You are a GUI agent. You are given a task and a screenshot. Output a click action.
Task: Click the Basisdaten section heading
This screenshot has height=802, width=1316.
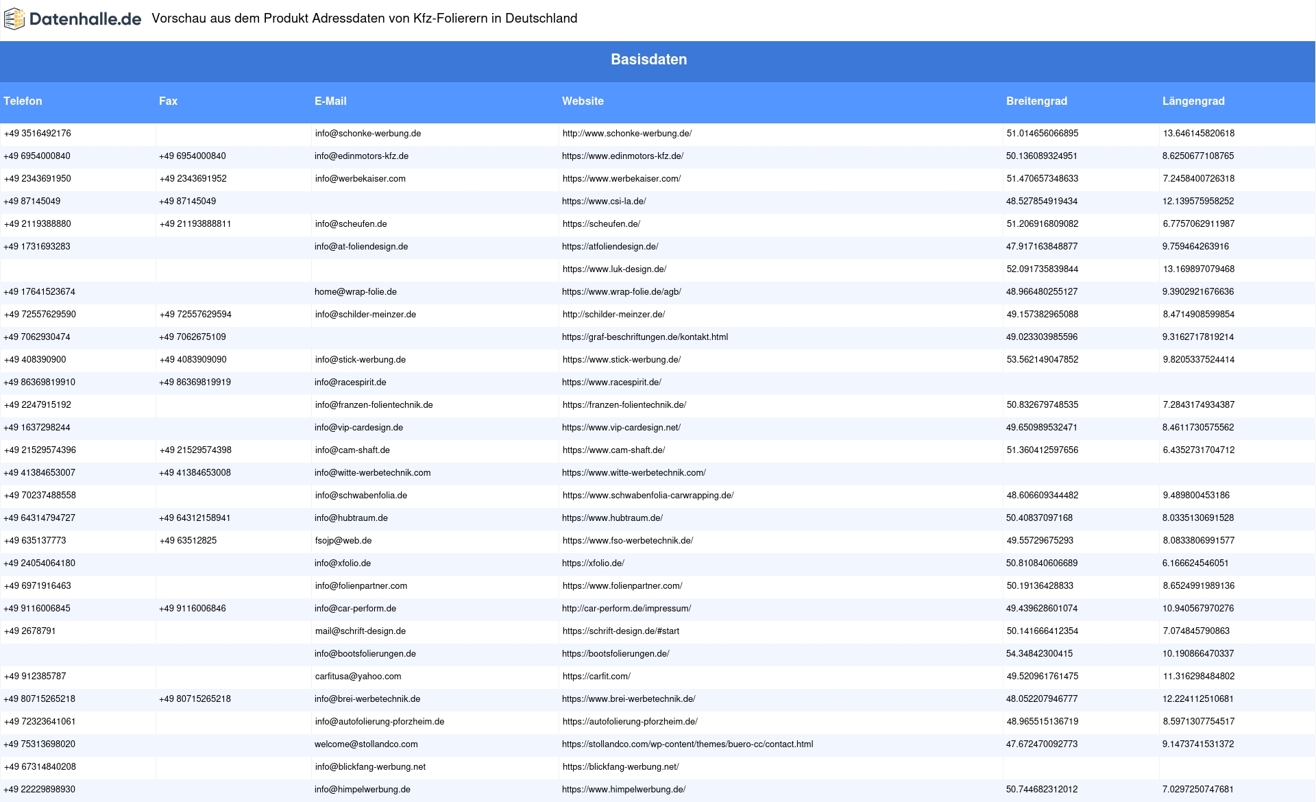(x=648, y=60)
